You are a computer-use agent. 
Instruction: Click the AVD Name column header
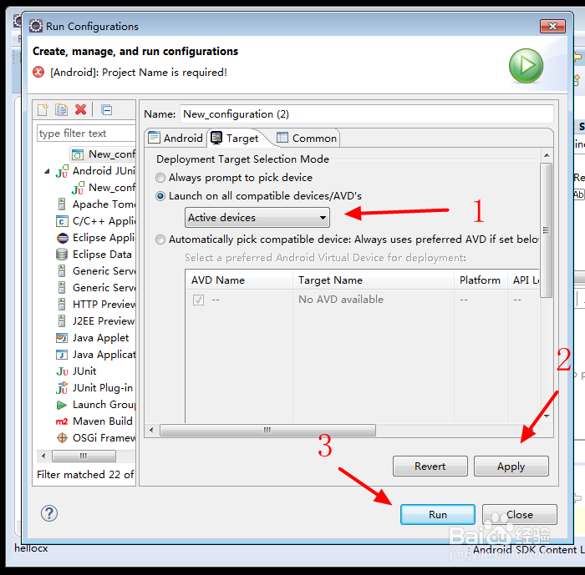[239, 280]
